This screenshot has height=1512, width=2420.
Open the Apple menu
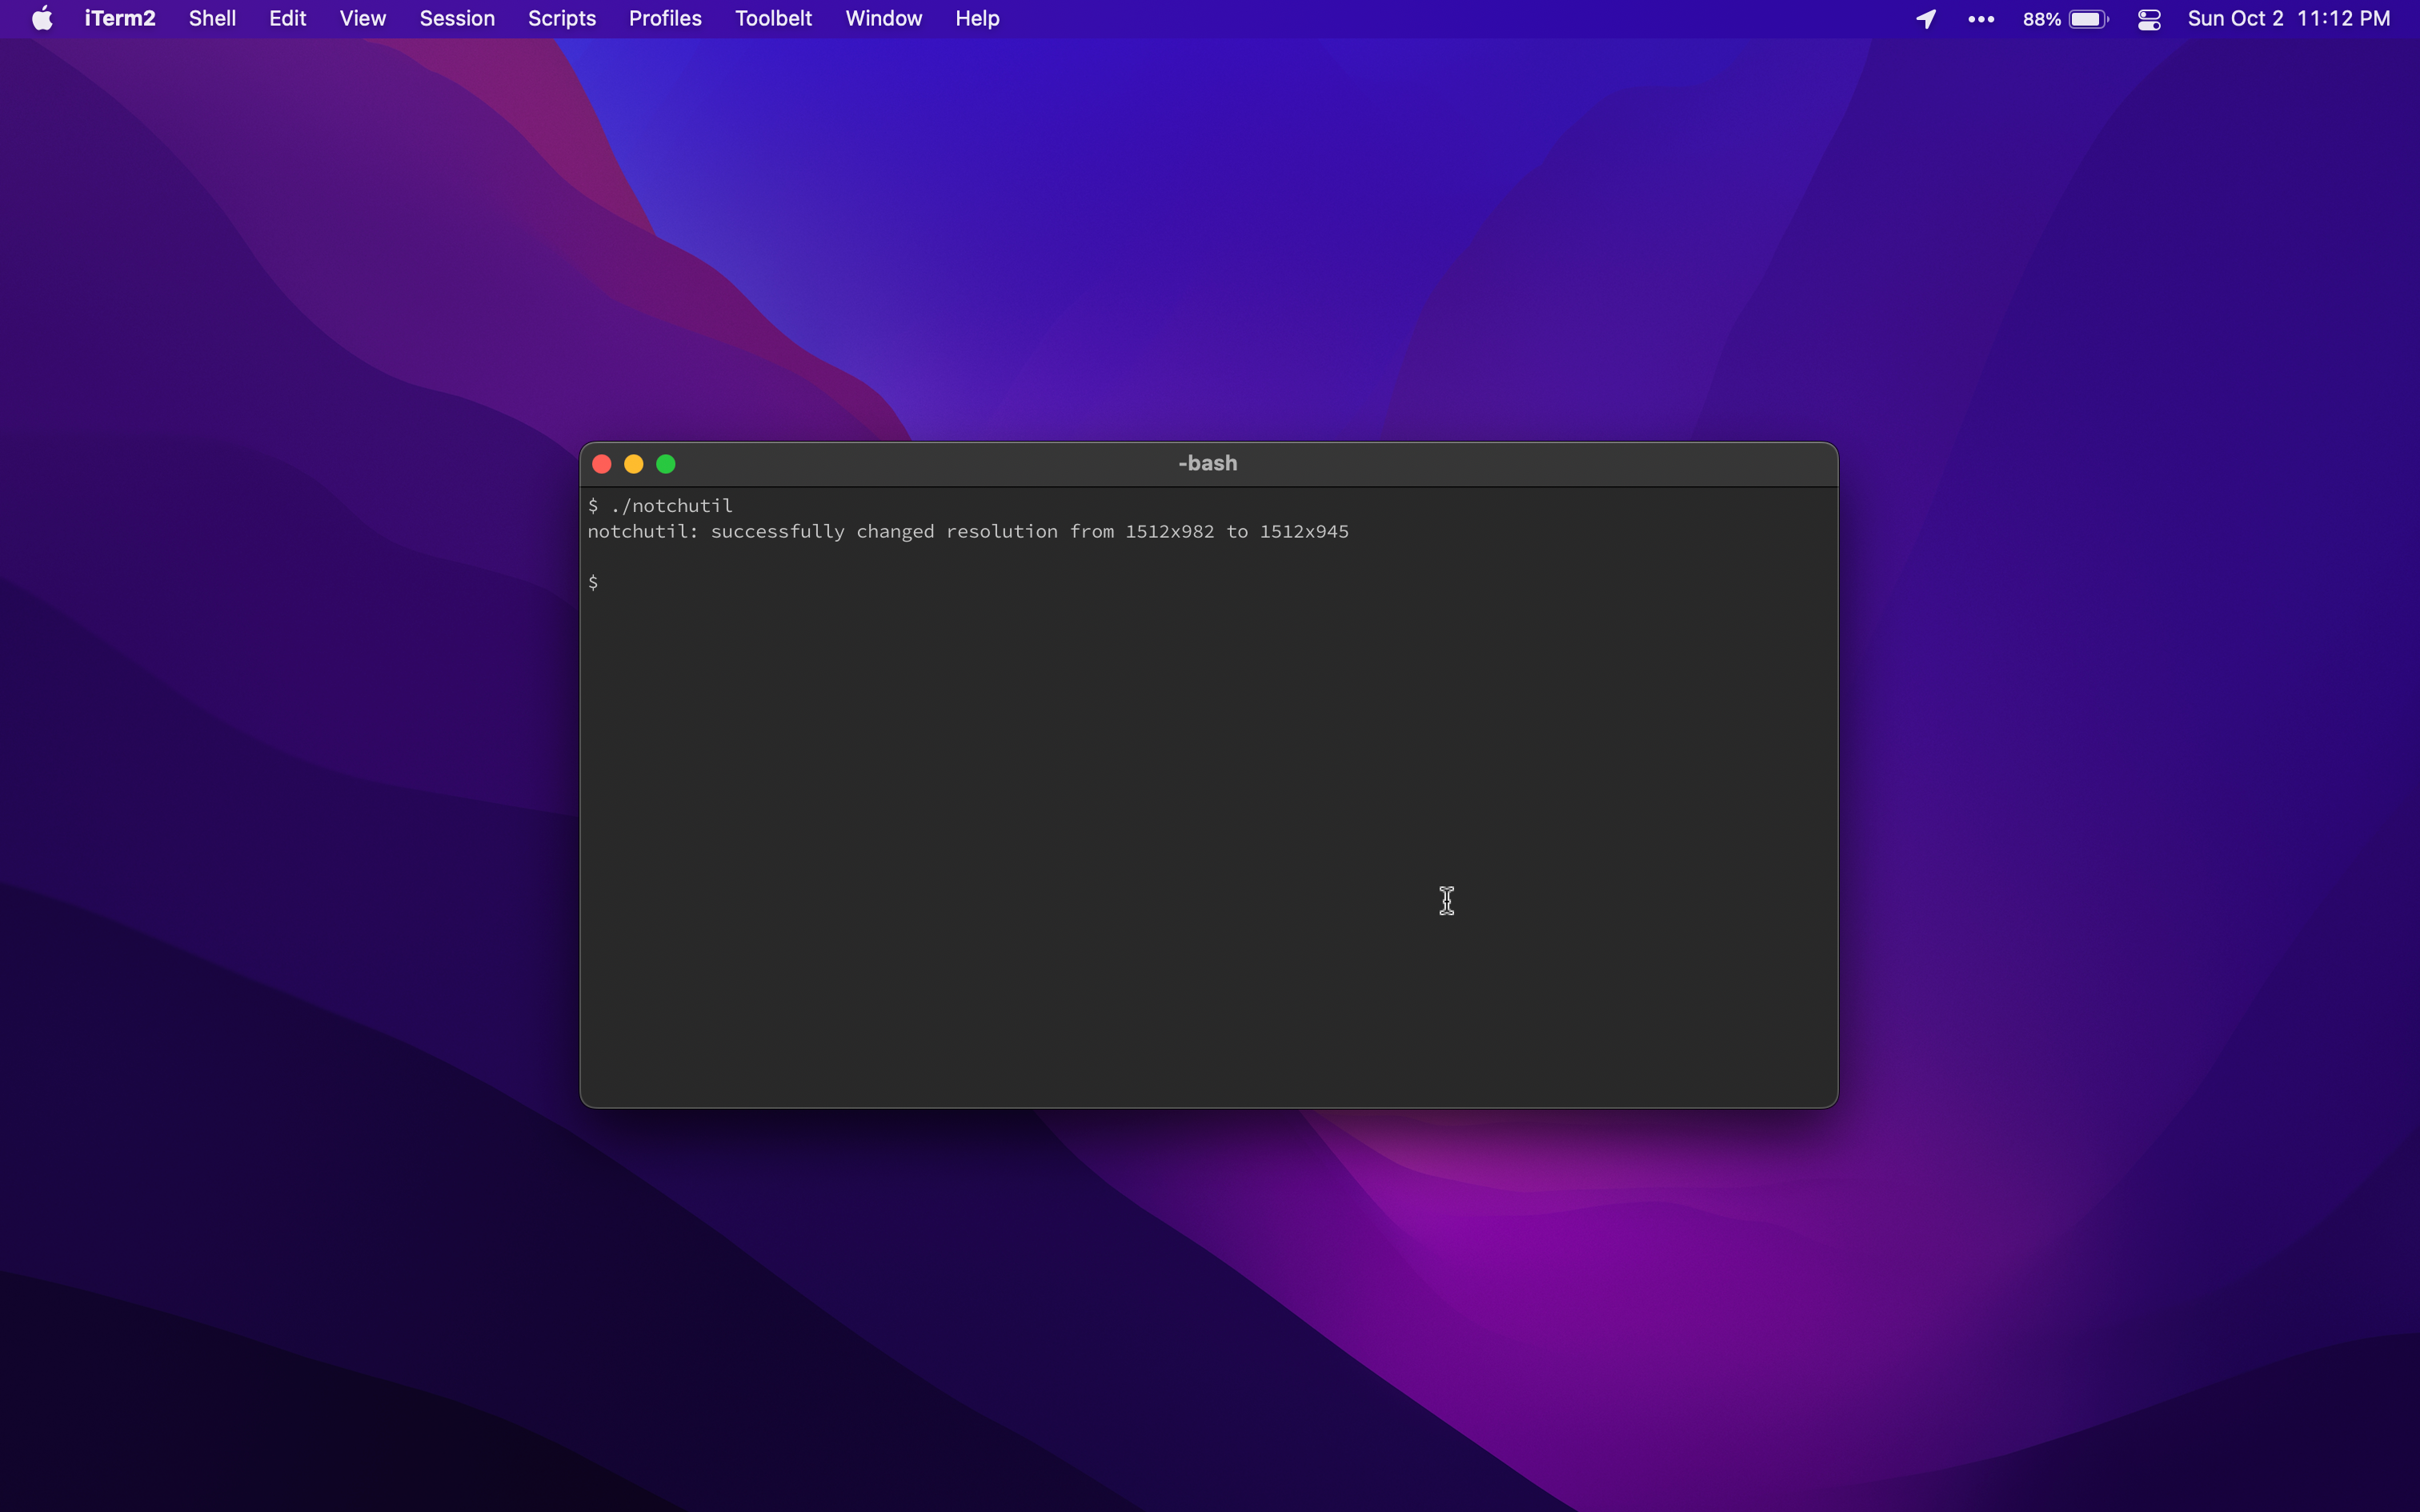tap(42, 19)
